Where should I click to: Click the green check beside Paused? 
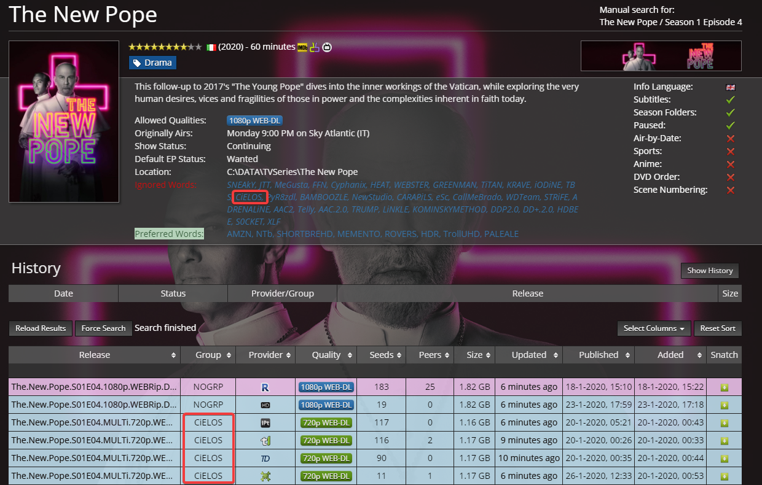point(731,125)
